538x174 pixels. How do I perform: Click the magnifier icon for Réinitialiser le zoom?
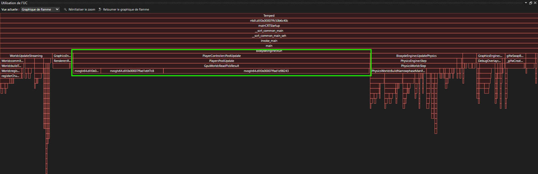[x=65, y=9]
